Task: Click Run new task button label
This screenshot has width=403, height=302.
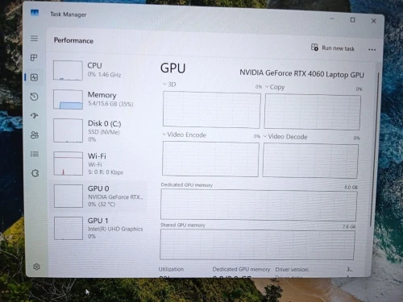Action: point(338,48)
